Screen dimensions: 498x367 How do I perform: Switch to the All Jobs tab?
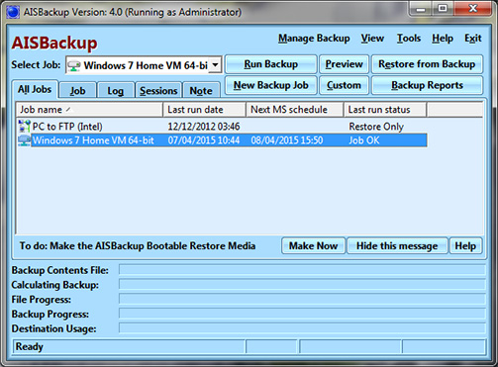coord(35,89)
